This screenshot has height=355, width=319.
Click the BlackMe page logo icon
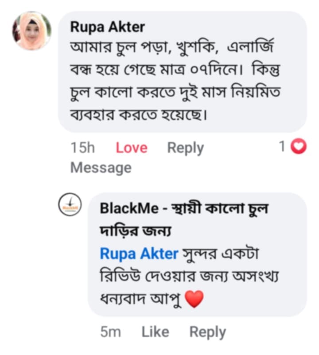70,205
